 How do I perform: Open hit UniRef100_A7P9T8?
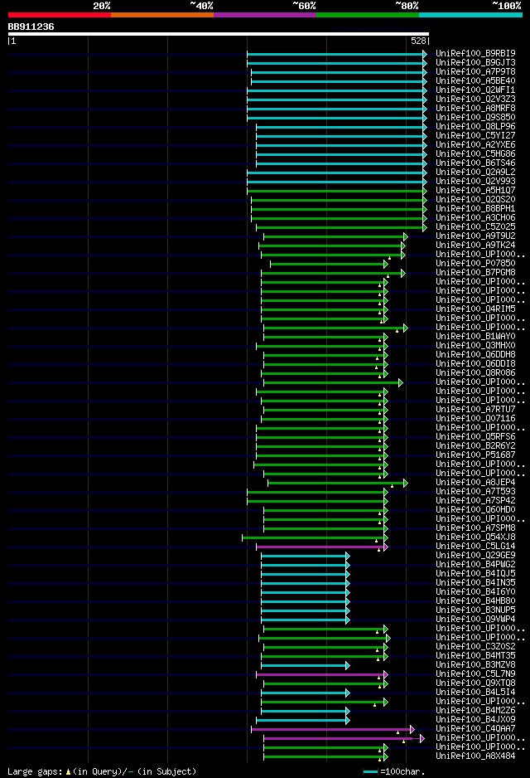pos(475,71)
